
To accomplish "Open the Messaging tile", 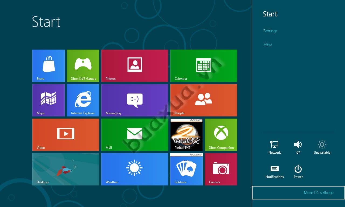I will (x=135, y=100).
